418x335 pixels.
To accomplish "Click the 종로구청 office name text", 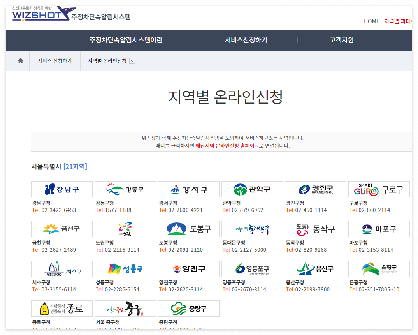I will [x=41, y=322].
